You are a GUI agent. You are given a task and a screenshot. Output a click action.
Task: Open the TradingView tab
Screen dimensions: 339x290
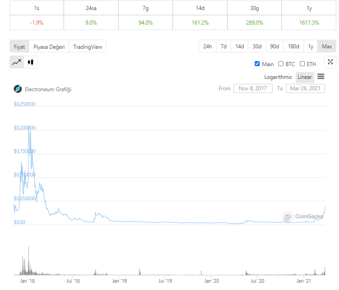[x=87, y=47]
